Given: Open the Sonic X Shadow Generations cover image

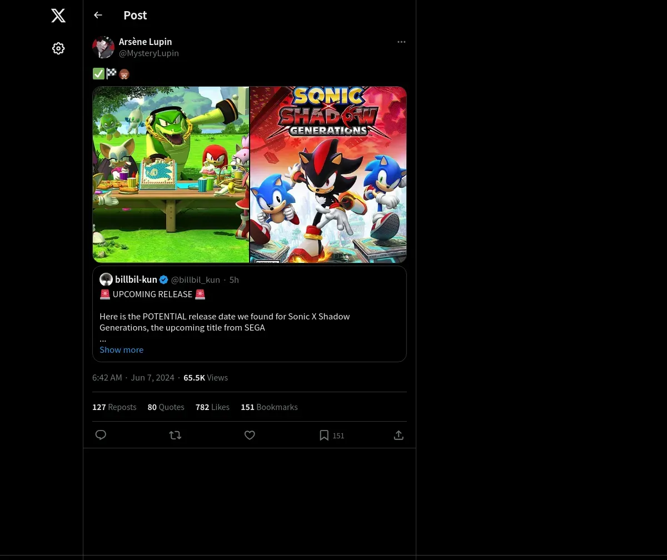Looking at the screenshot, I should coord(328,174).
